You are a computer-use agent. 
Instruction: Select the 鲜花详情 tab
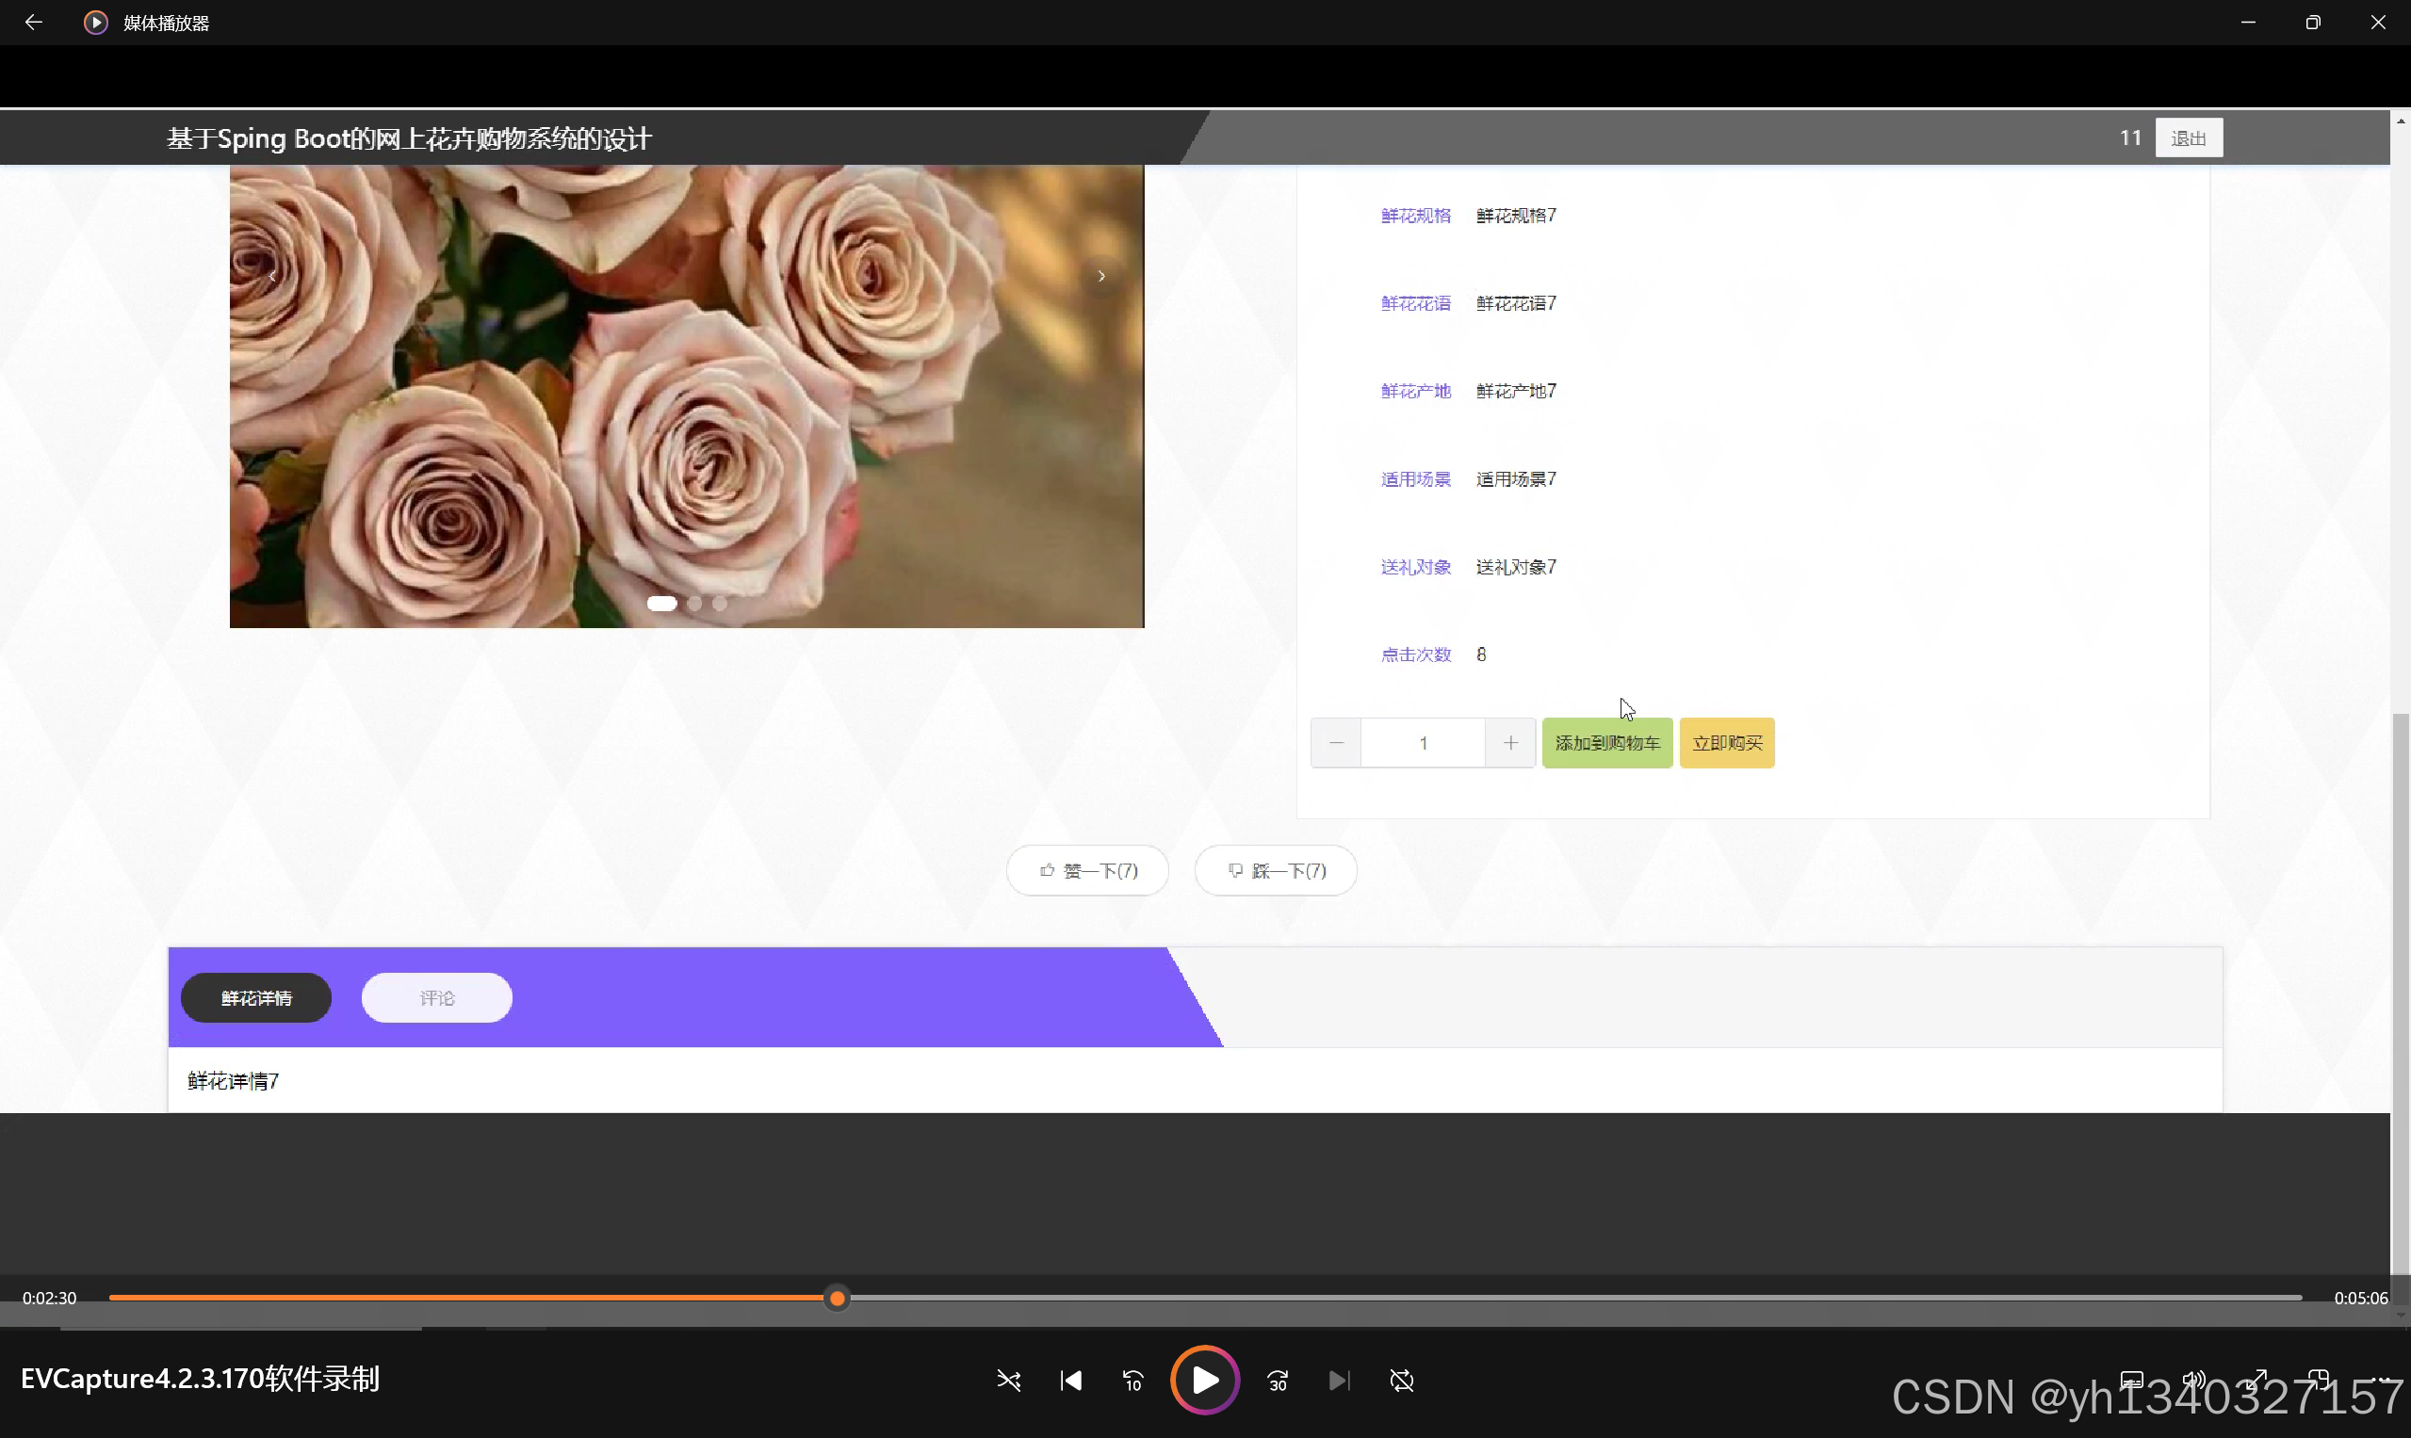256,998
